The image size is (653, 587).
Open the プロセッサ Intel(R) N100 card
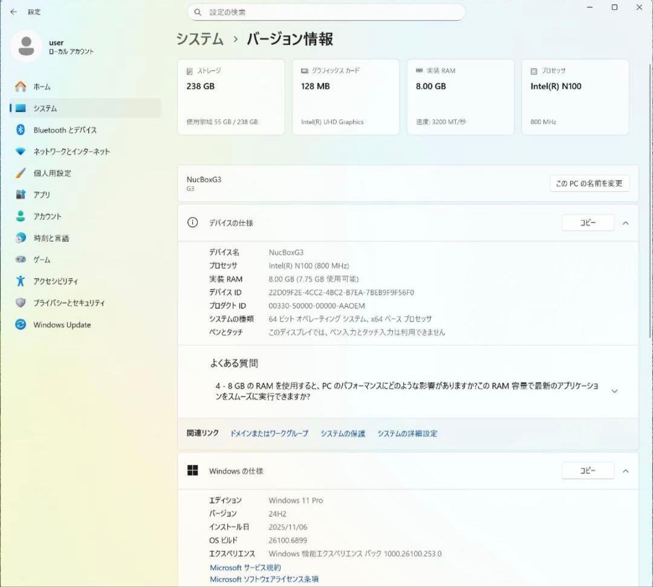point(575,97)
